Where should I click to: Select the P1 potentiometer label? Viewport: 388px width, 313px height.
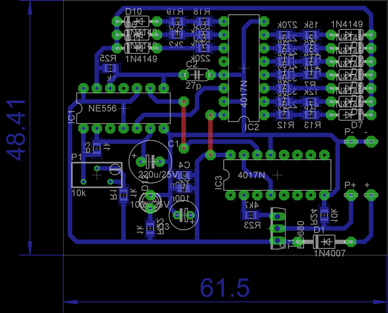point(77,157)
